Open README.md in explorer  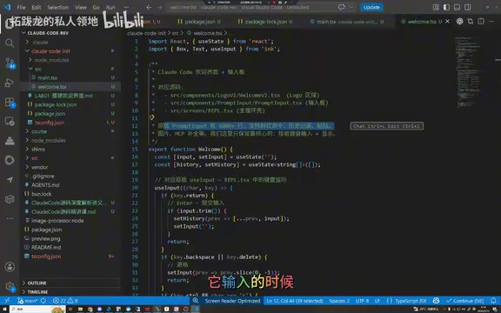click(x=46, y=248)
